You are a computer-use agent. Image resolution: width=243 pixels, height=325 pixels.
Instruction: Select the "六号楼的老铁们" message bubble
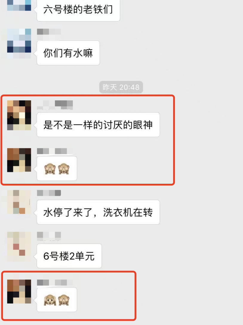78,10
